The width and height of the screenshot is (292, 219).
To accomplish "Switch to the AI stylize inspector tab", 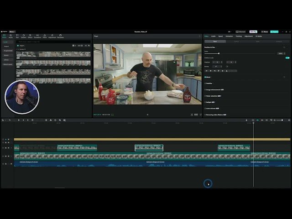I will (x=259, y=36).
